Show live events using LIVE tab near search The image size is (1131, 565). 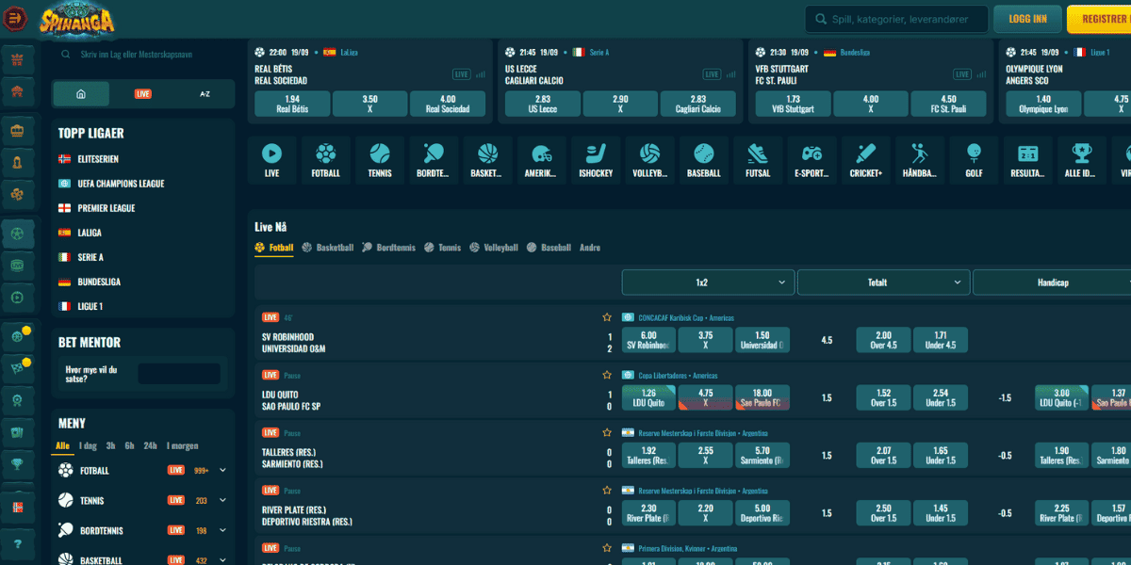pyautogui.click(x=142, y=94)
